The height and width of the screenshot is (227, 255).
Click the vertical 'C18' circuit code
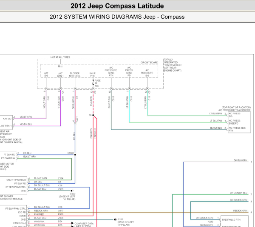(x=149, y=98)
